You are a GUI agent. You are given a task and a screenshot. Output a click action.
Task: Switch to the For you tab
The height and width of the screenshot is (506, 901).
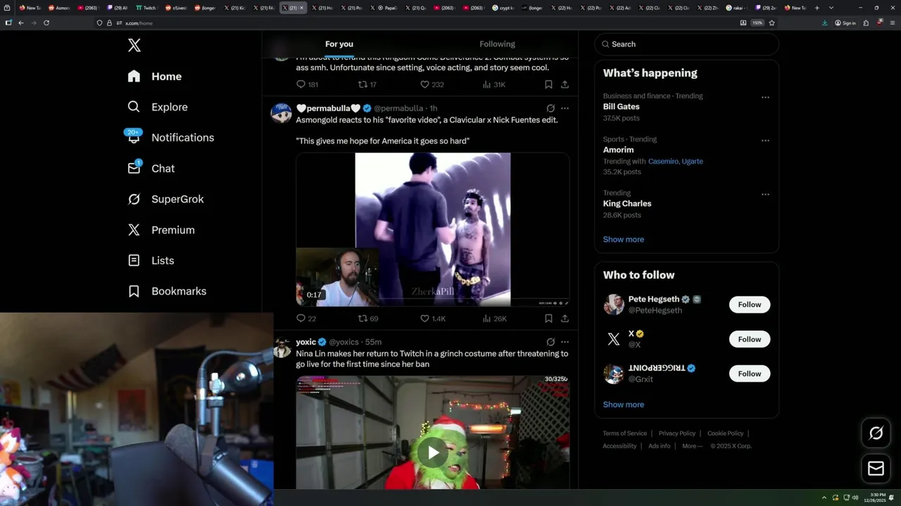coord(339,44)
